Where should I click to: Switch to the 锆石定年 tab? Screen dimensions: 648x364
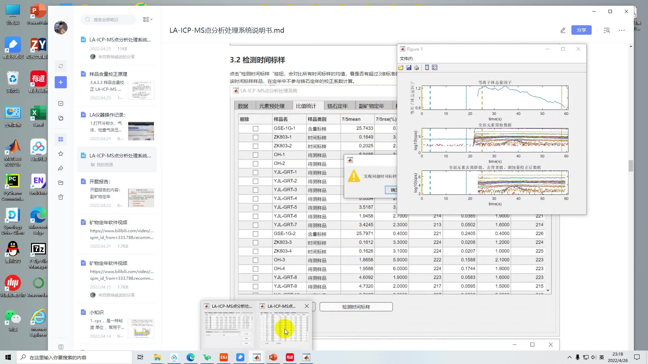pyautogui.click(x=337, y=106)
